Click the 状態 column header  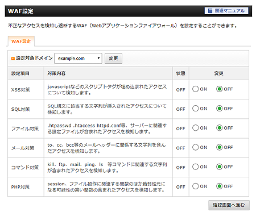tap(180, 73)
